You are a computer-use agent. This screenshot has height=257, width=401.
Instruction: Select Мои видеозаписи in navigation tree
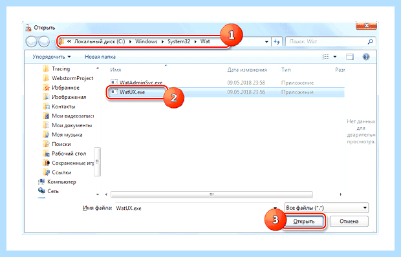pos(72,116)
